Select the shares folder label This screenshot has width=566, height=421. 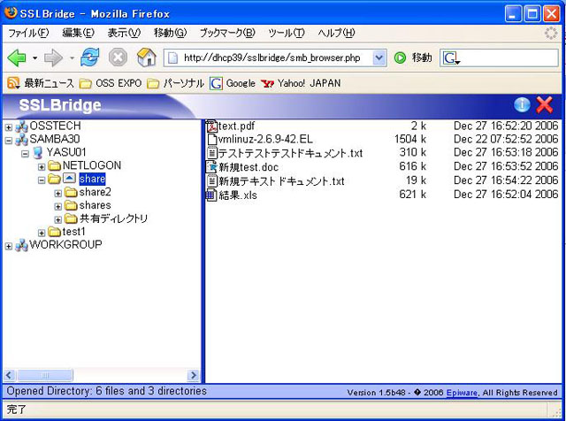[x=95, y=205]
